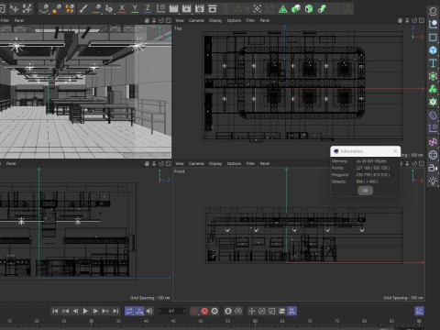The width and height of the screenshot is (440, 330).
Task: Open the render queue tray icon
Action: [213, 8]
